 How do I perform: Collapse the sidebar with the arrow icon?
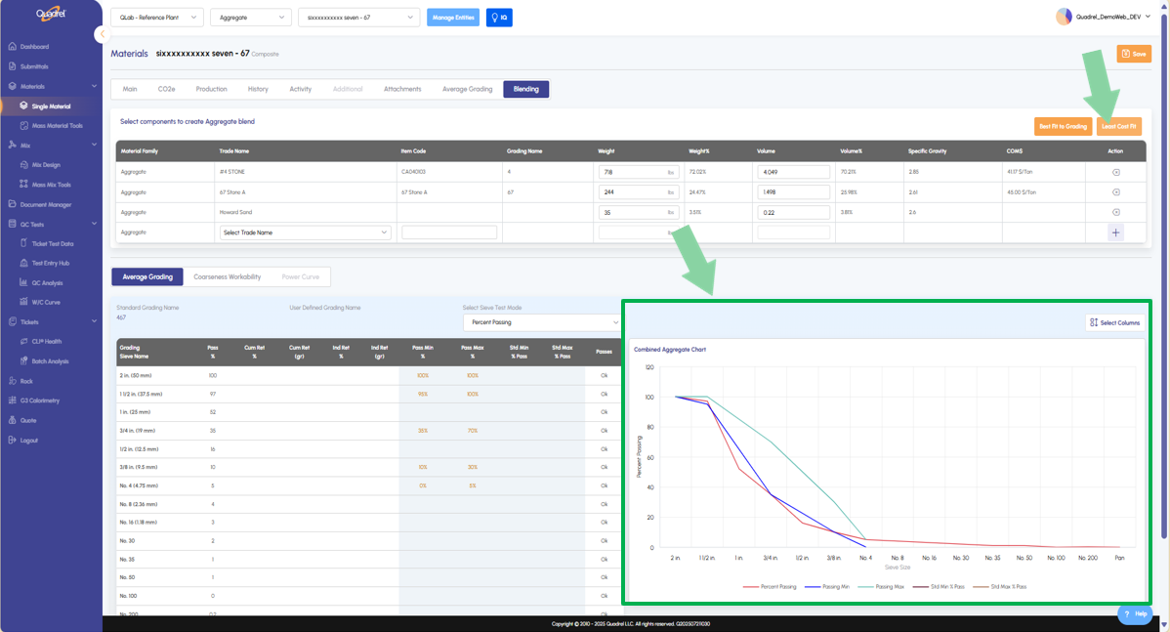tap(102, 34)
